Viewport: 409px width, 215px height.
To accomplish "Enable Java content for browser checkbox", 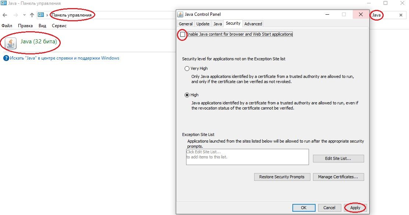I will click(x=182, y=34).
